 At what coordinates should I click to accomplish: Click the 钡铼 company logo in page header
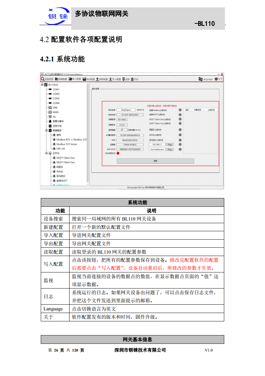point(57,16)
